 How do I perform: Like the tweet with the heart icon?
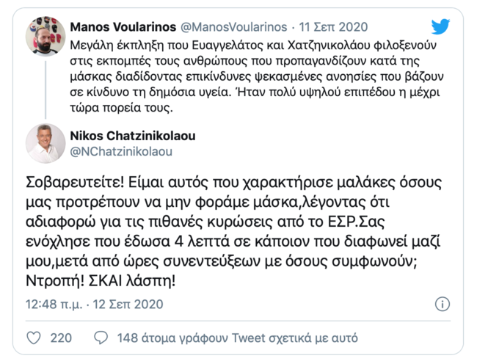tap(34, 338)
